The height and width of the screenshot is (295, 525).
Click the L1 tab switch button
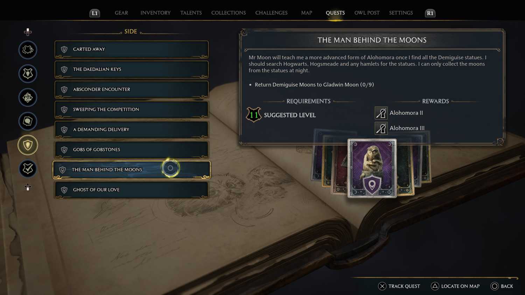(x=95, y=13)
